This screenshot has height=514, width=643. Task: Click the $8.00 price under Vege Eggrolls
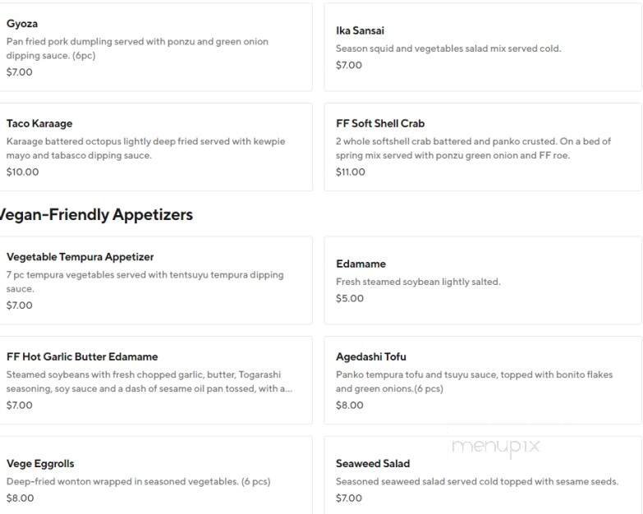[21, 498]
